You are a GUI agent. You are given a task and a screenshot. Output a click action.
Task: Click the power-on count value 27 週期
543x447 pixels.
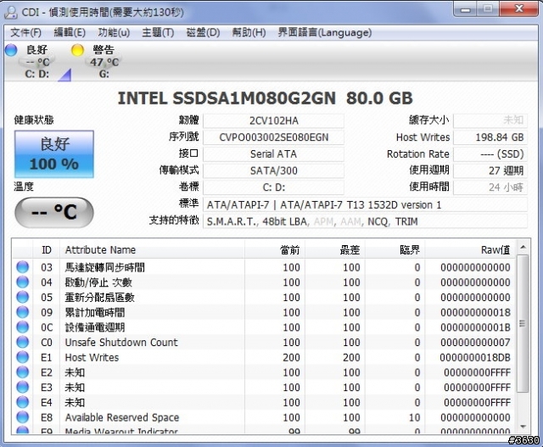tap(490, 170)
